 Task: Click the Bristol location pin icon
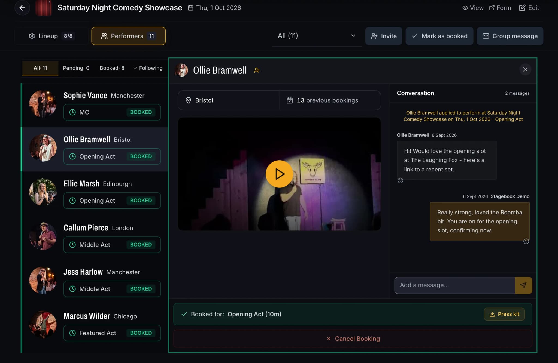(x=188, y=100)
